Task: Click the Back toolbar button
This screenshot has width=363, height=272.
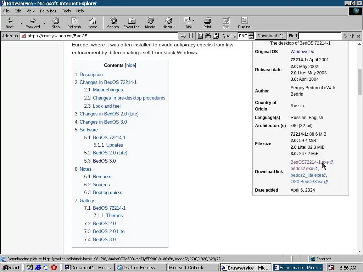Action: 10,23
